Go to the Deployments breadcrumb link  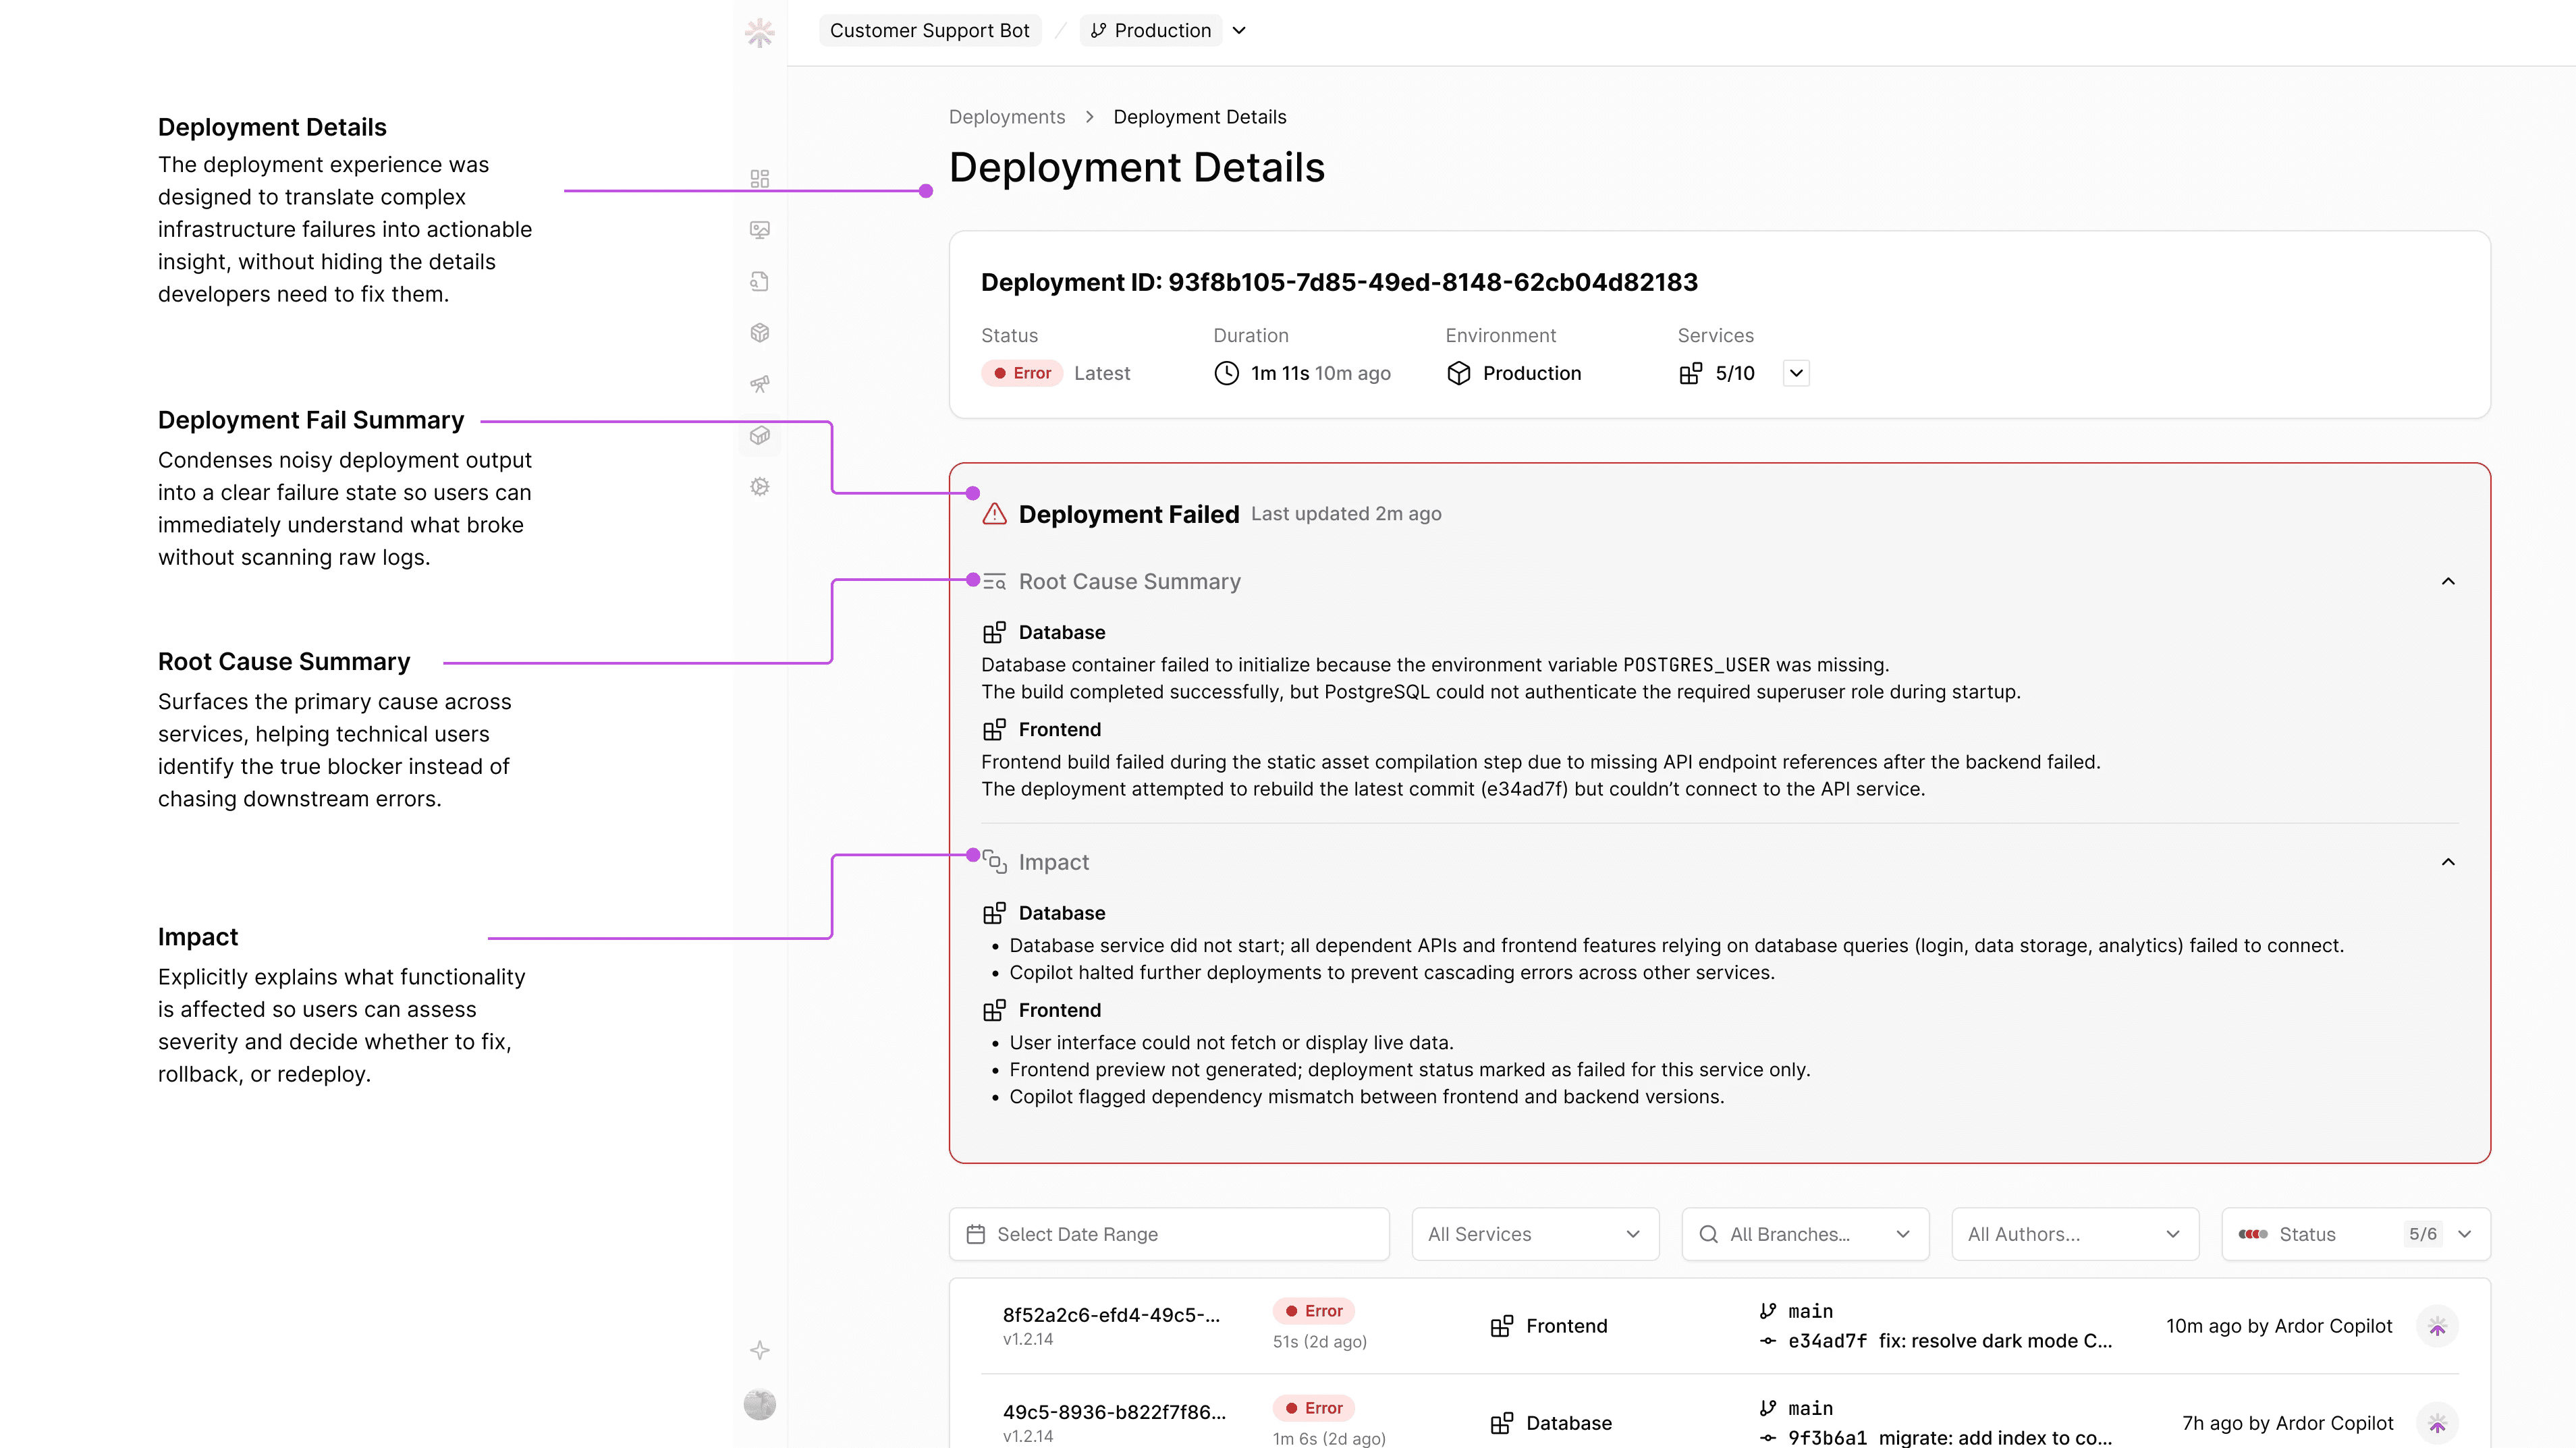tap(1006, 117)
